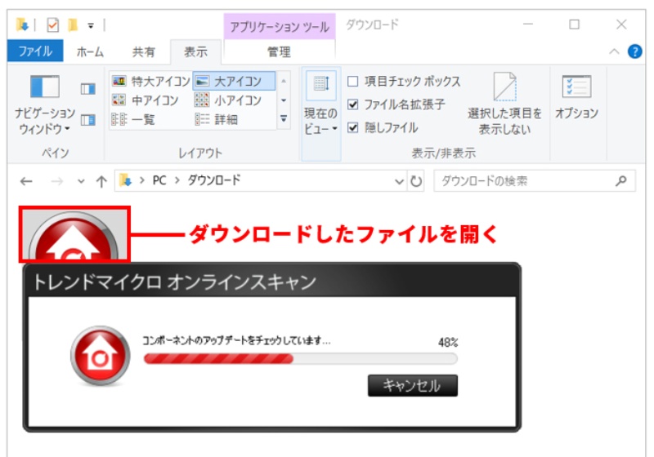654x457 pixels.
Task: Choose 中アイコン layout view
Action: point(146,100)
